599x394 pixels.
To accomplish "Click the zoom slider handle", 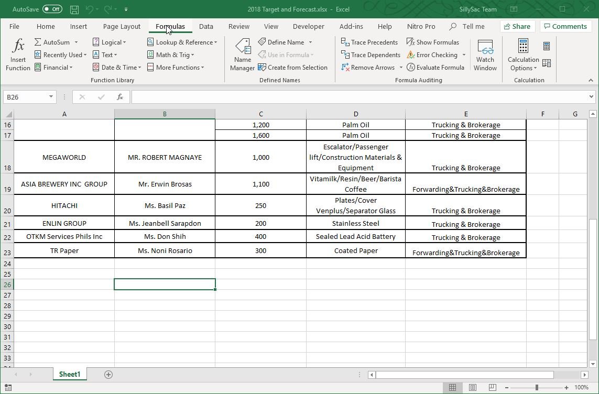I will pyautogui.click(x=537, y=387).
